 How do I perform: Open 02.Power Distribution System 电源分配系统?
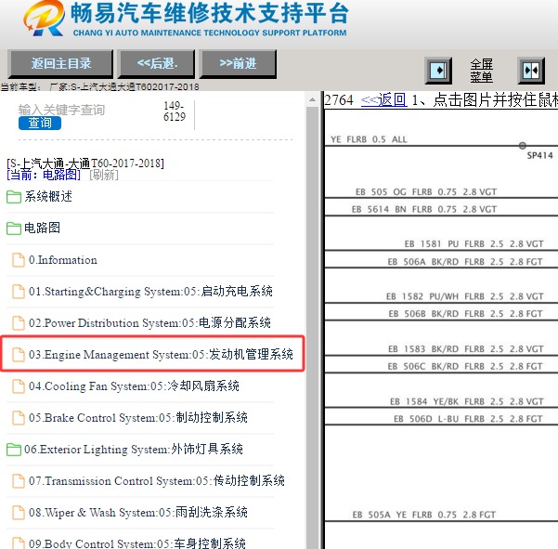(149, 323)
